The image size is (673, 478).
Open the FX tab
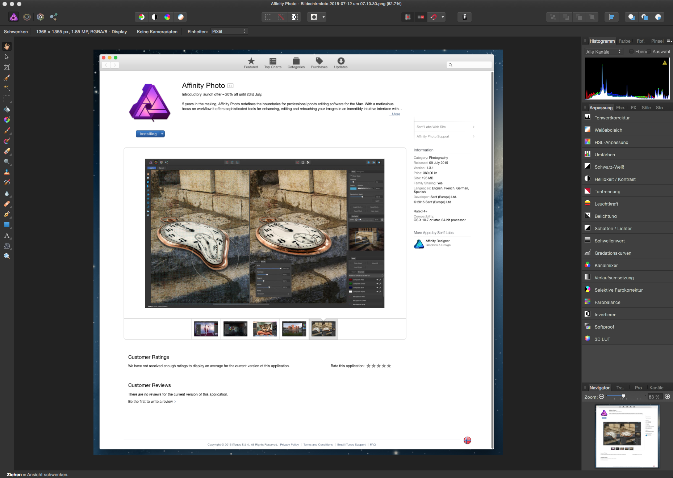click(634, 108)
